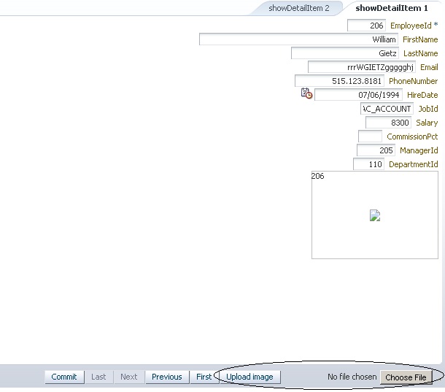The width and height of the screenshot is (445, 392).
Task: Edit the DepartmentId field showing 110
Action: click(368, 164)
